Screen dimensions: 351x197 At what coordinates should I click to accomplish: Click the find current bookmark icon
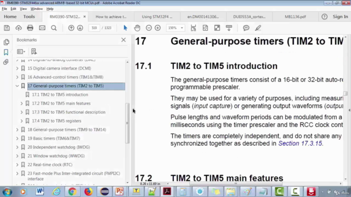(34, 51)
